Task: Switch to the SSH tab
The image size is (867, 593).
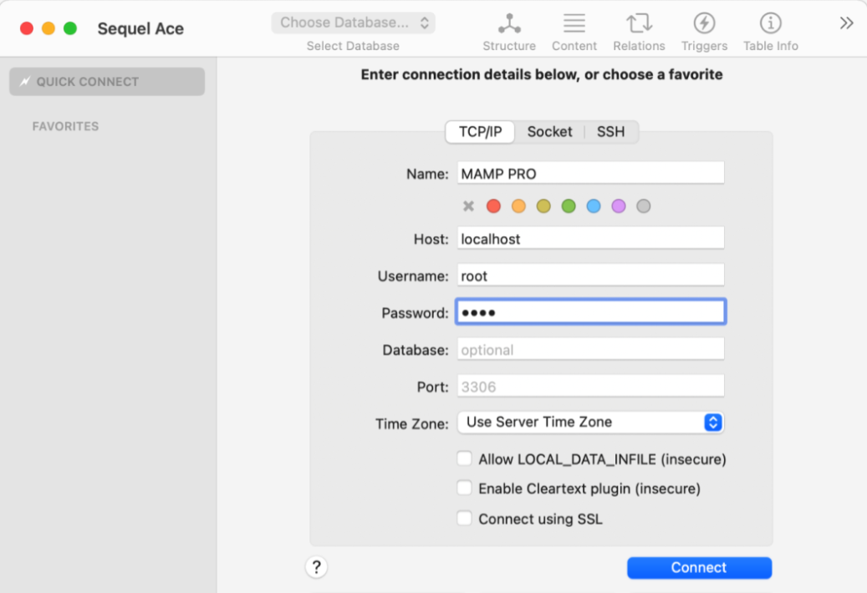Action: tap(610, 132)
